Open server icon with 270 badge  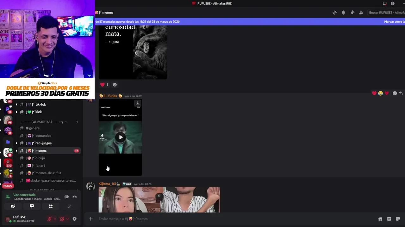coord(8,163)
